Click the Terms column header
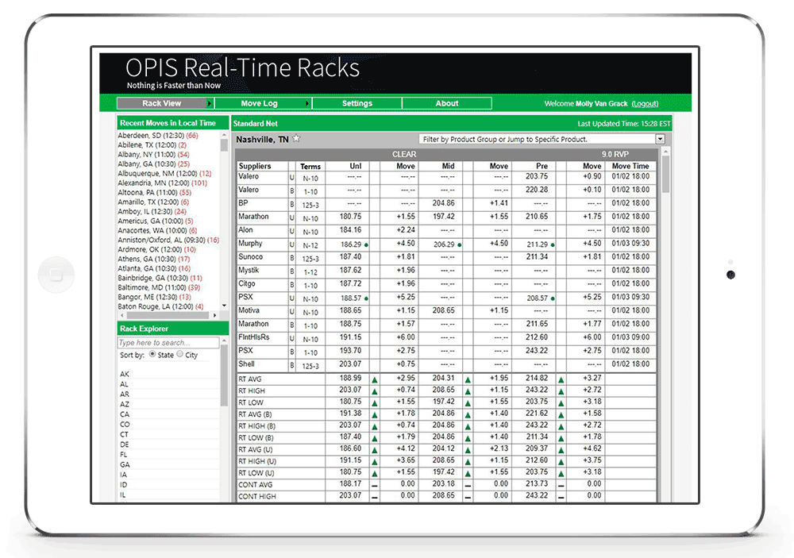Viewport: 794px width, 558px height. [x=310, y=167]
